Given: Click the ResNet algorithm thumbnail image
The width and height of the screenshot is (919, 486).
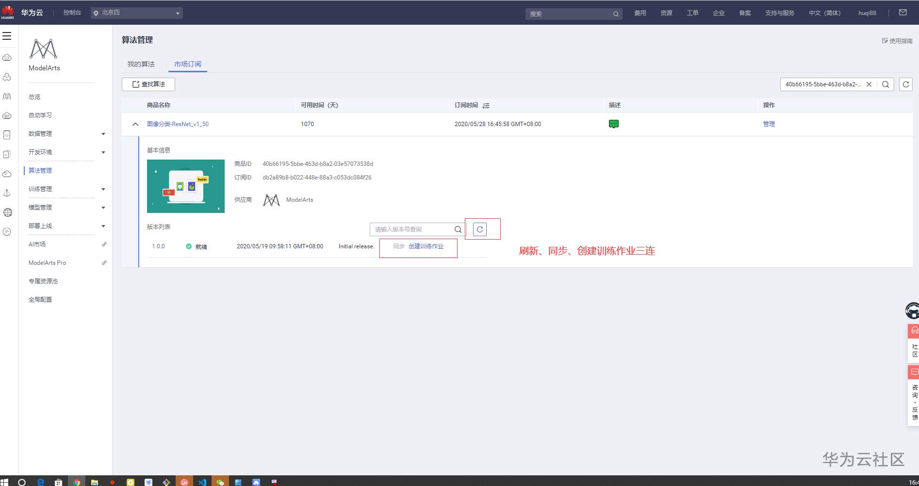Looking at the screenshot, I should point(186,186).
